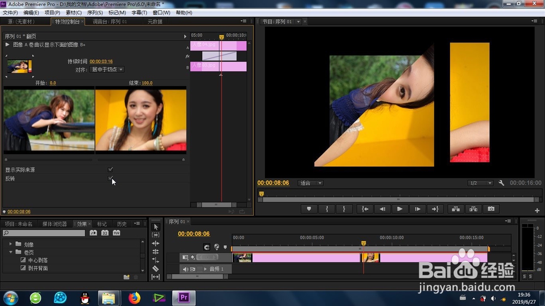The image size is (545, 306).
Task: Switch to the 调音台 tab
Action: click(x=110, y=22)
